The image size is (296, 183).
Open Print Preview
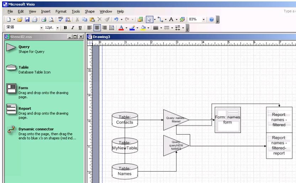(51, 20)
